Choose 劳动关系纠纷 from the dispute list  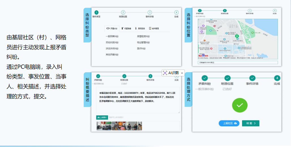[112, 42]
